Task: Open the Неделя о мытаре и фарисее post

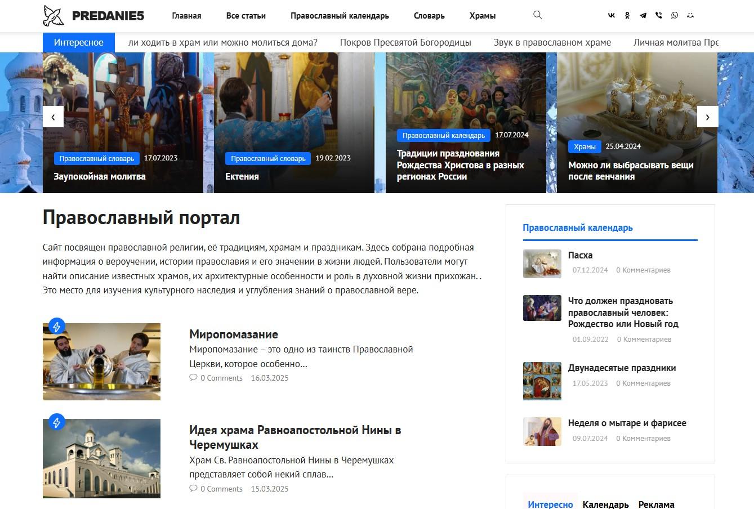Action: point(627,423)
